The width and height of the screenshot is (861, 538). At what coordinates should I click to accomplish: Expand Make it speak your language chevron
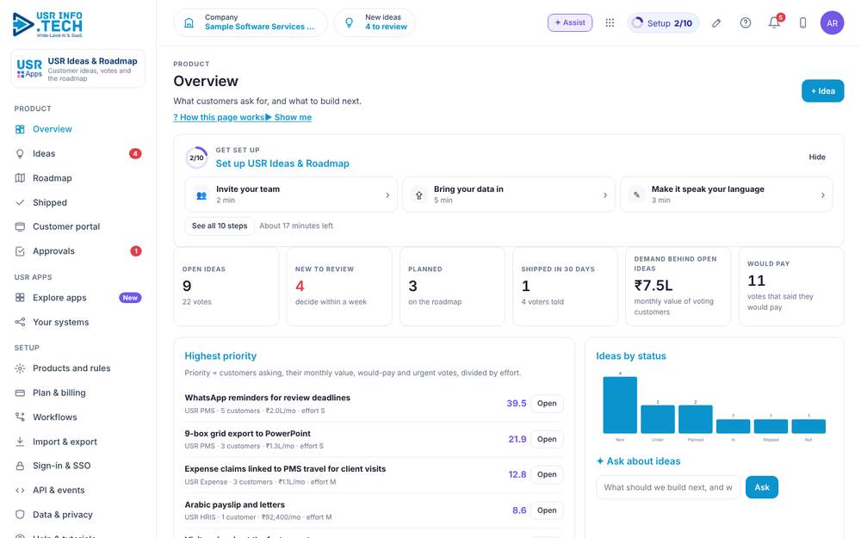tap(822, 195)
